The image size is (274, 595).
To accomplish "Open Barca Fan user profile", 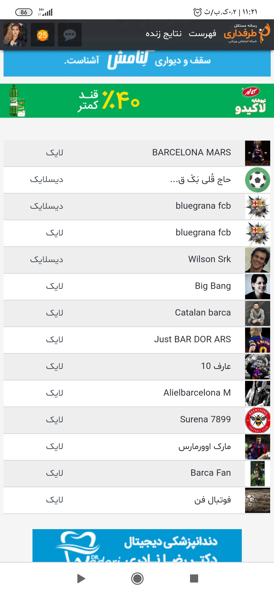I will (211, 473).
